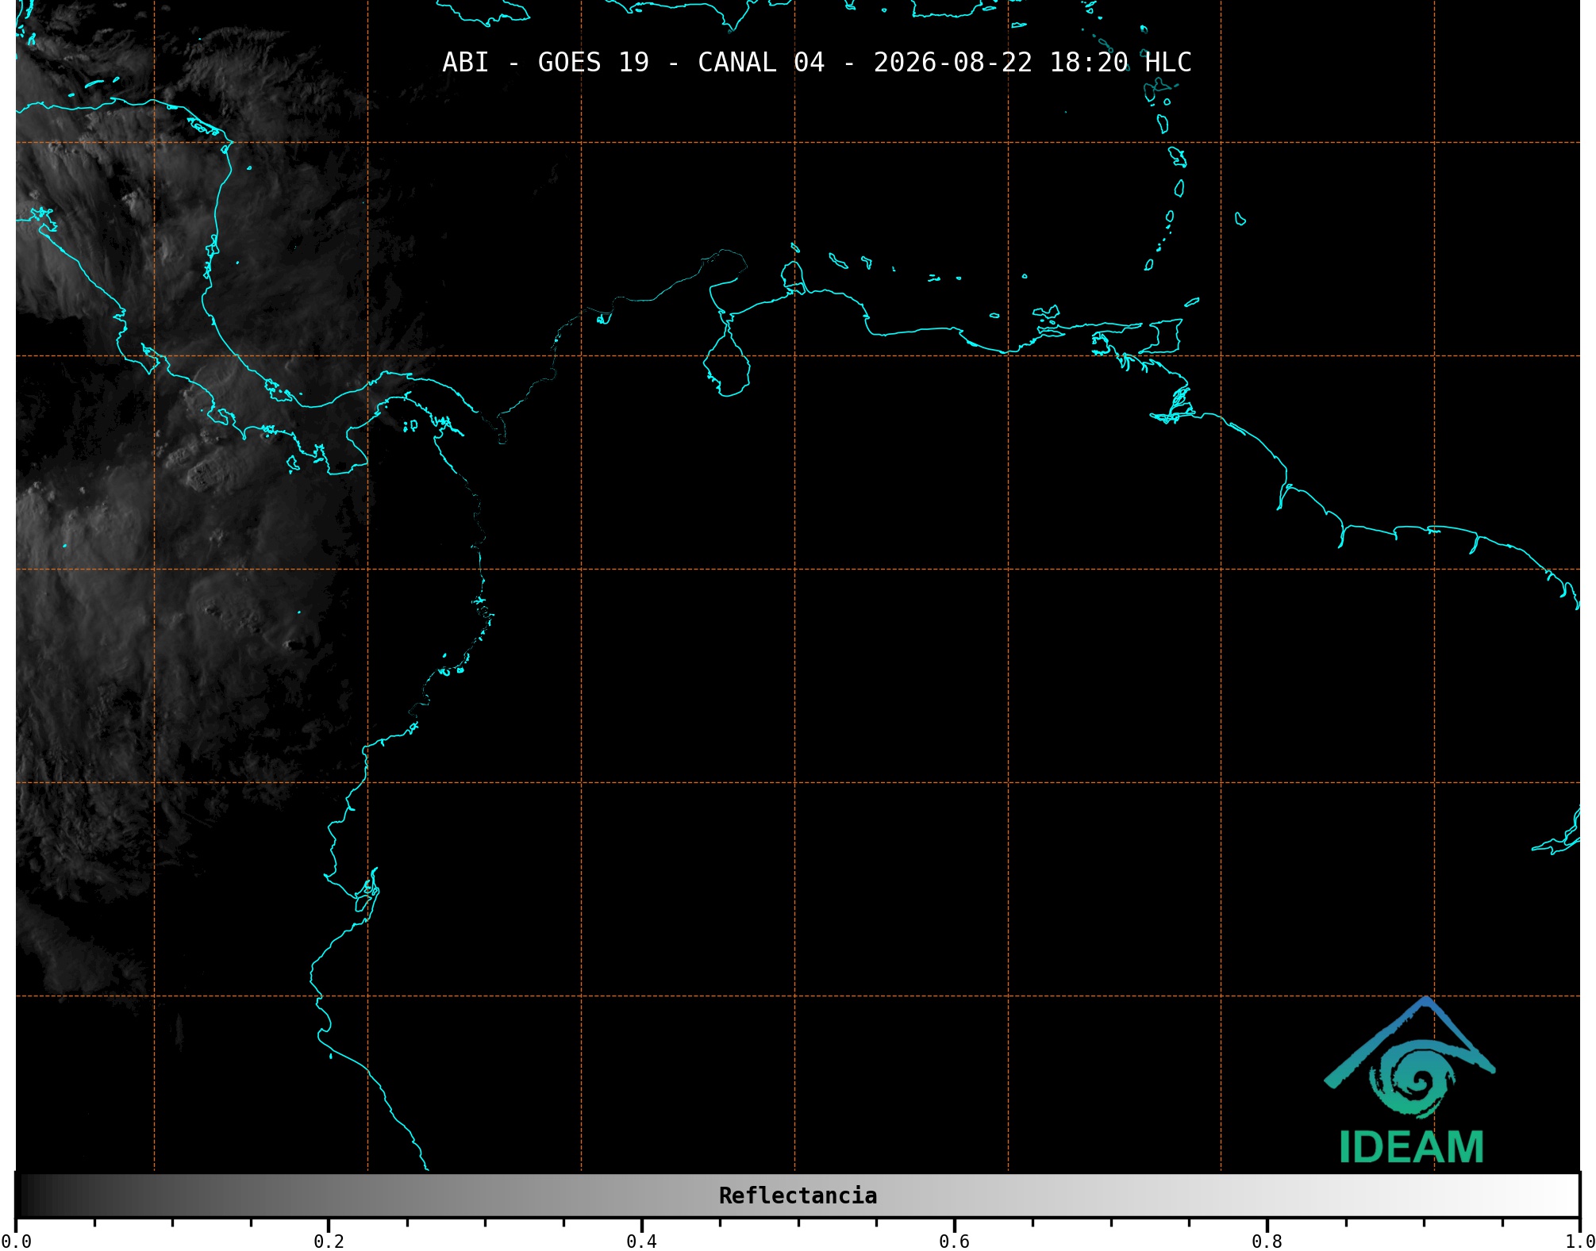
Task: Click the 0.2 colorbar tick label
Action: 329,1241
